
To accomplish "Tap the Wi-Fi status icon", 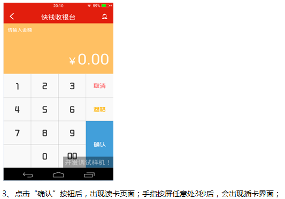I will coord(89,6).
